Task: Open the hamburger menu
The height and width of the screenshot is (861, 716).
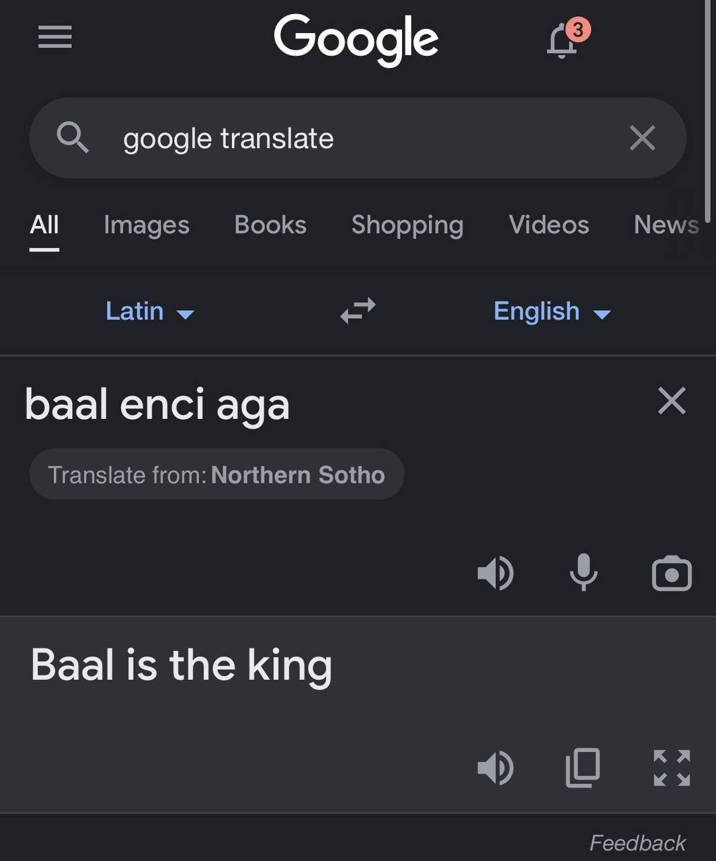Action: (x=55, y=37)
